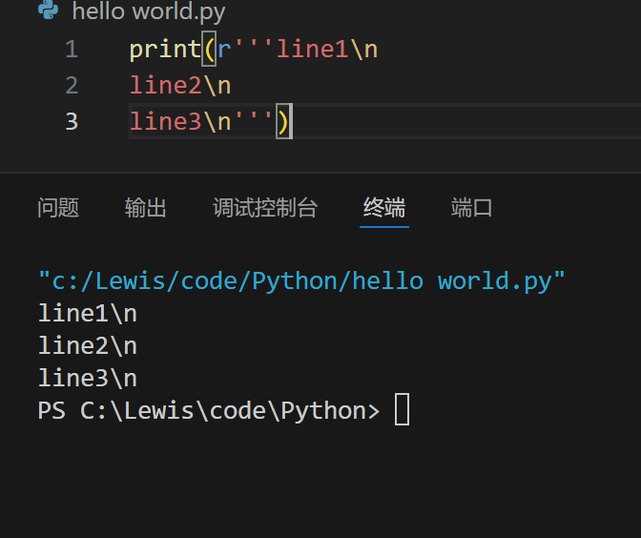The height and width of the screenshot is (538, 641).
Task: Open the 输出 (Output) panel tab
Action: (146, 208)
